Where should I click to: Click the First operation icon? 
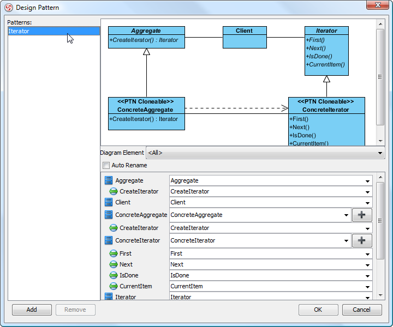coord(114,253)
